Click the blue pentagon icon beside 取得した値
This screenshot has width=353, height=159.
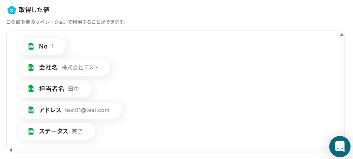11,10
